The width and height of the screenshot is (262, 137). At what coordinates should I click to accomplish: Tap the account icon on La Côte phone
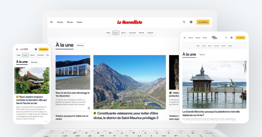(36, 49)
